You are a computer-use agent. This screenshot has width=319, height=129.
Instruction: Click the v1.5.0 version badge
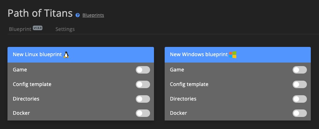click(38, 28)
